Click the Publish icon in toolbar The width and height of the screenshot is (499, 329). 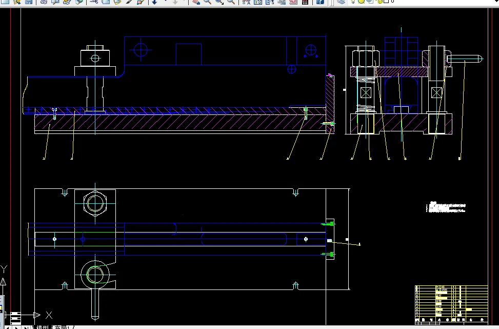(x=67, y=2)
